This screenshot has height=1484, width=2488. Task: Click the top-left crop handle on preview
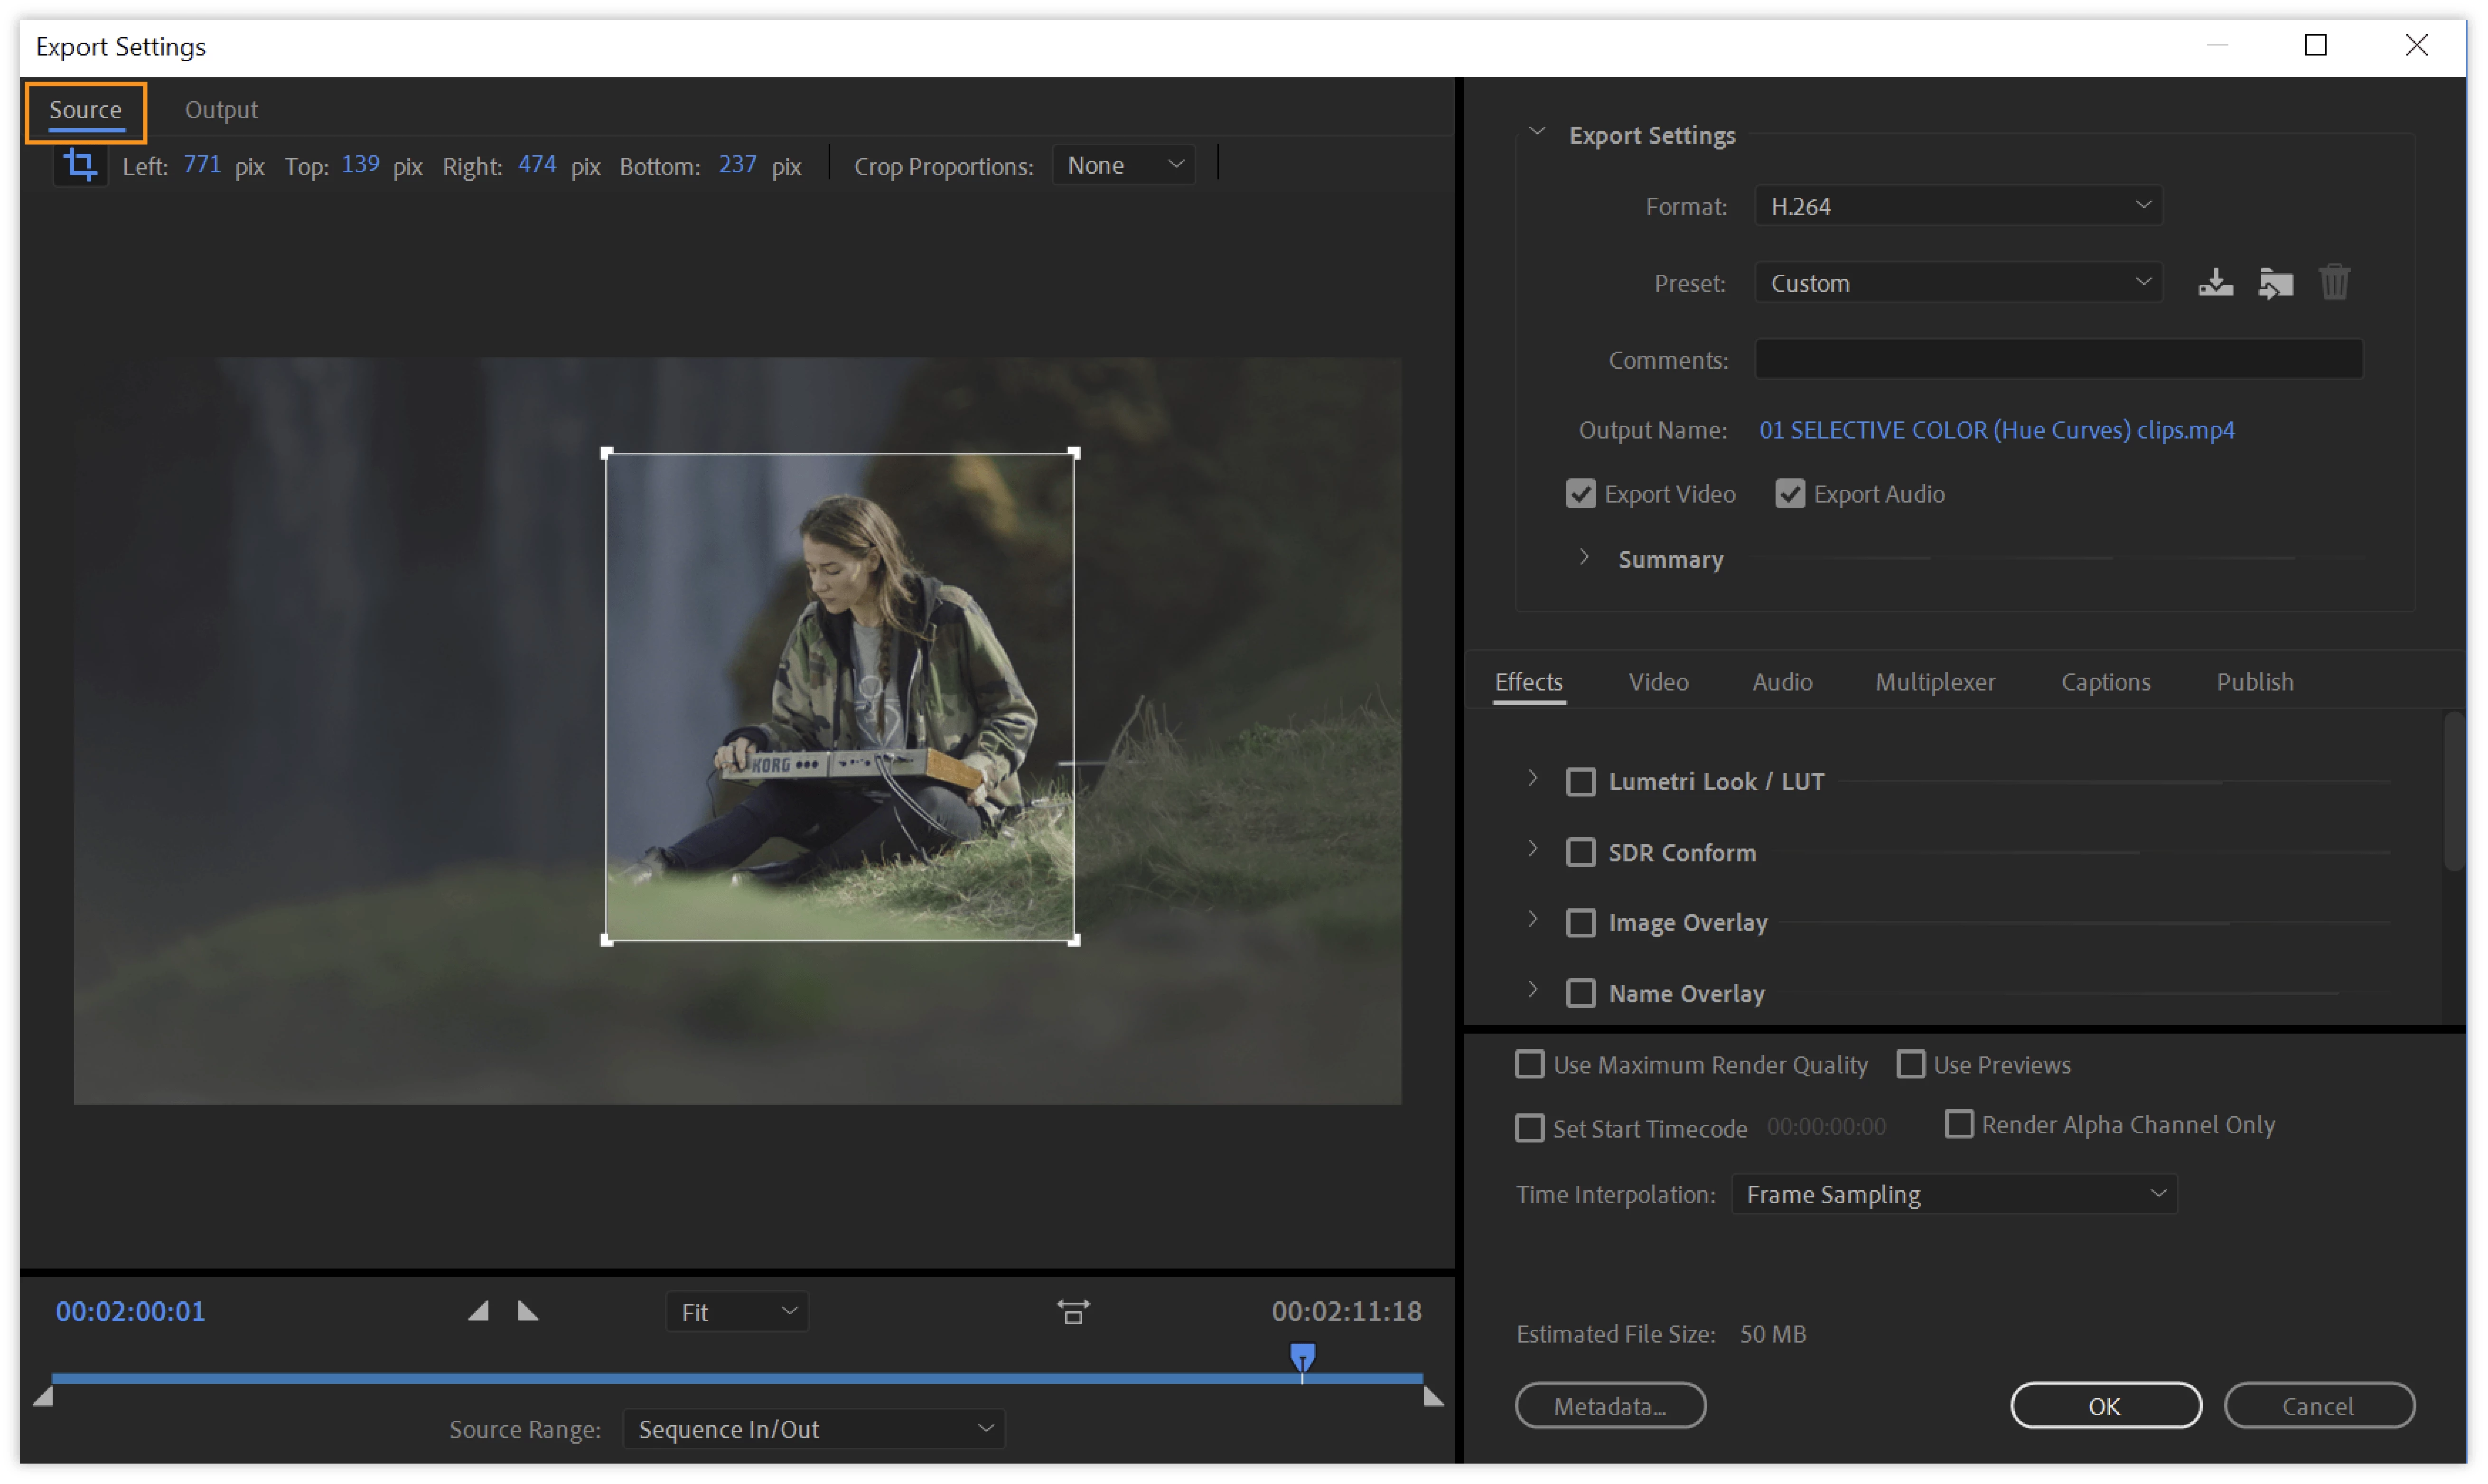(x=607, y=454)
